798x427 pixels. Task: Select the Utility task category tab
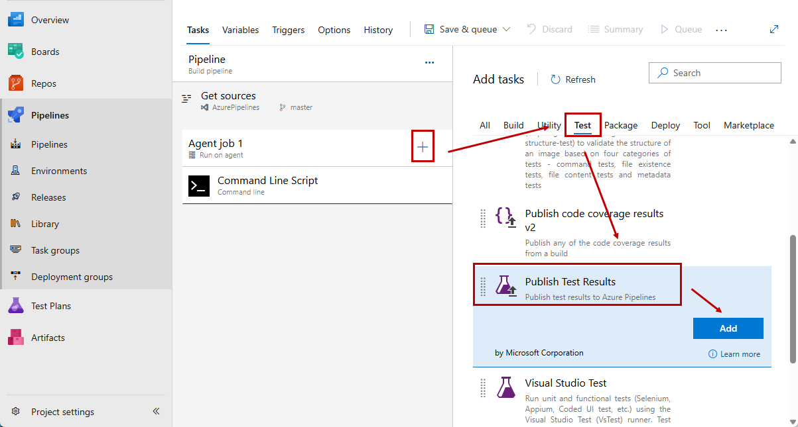tap(549, 125)
